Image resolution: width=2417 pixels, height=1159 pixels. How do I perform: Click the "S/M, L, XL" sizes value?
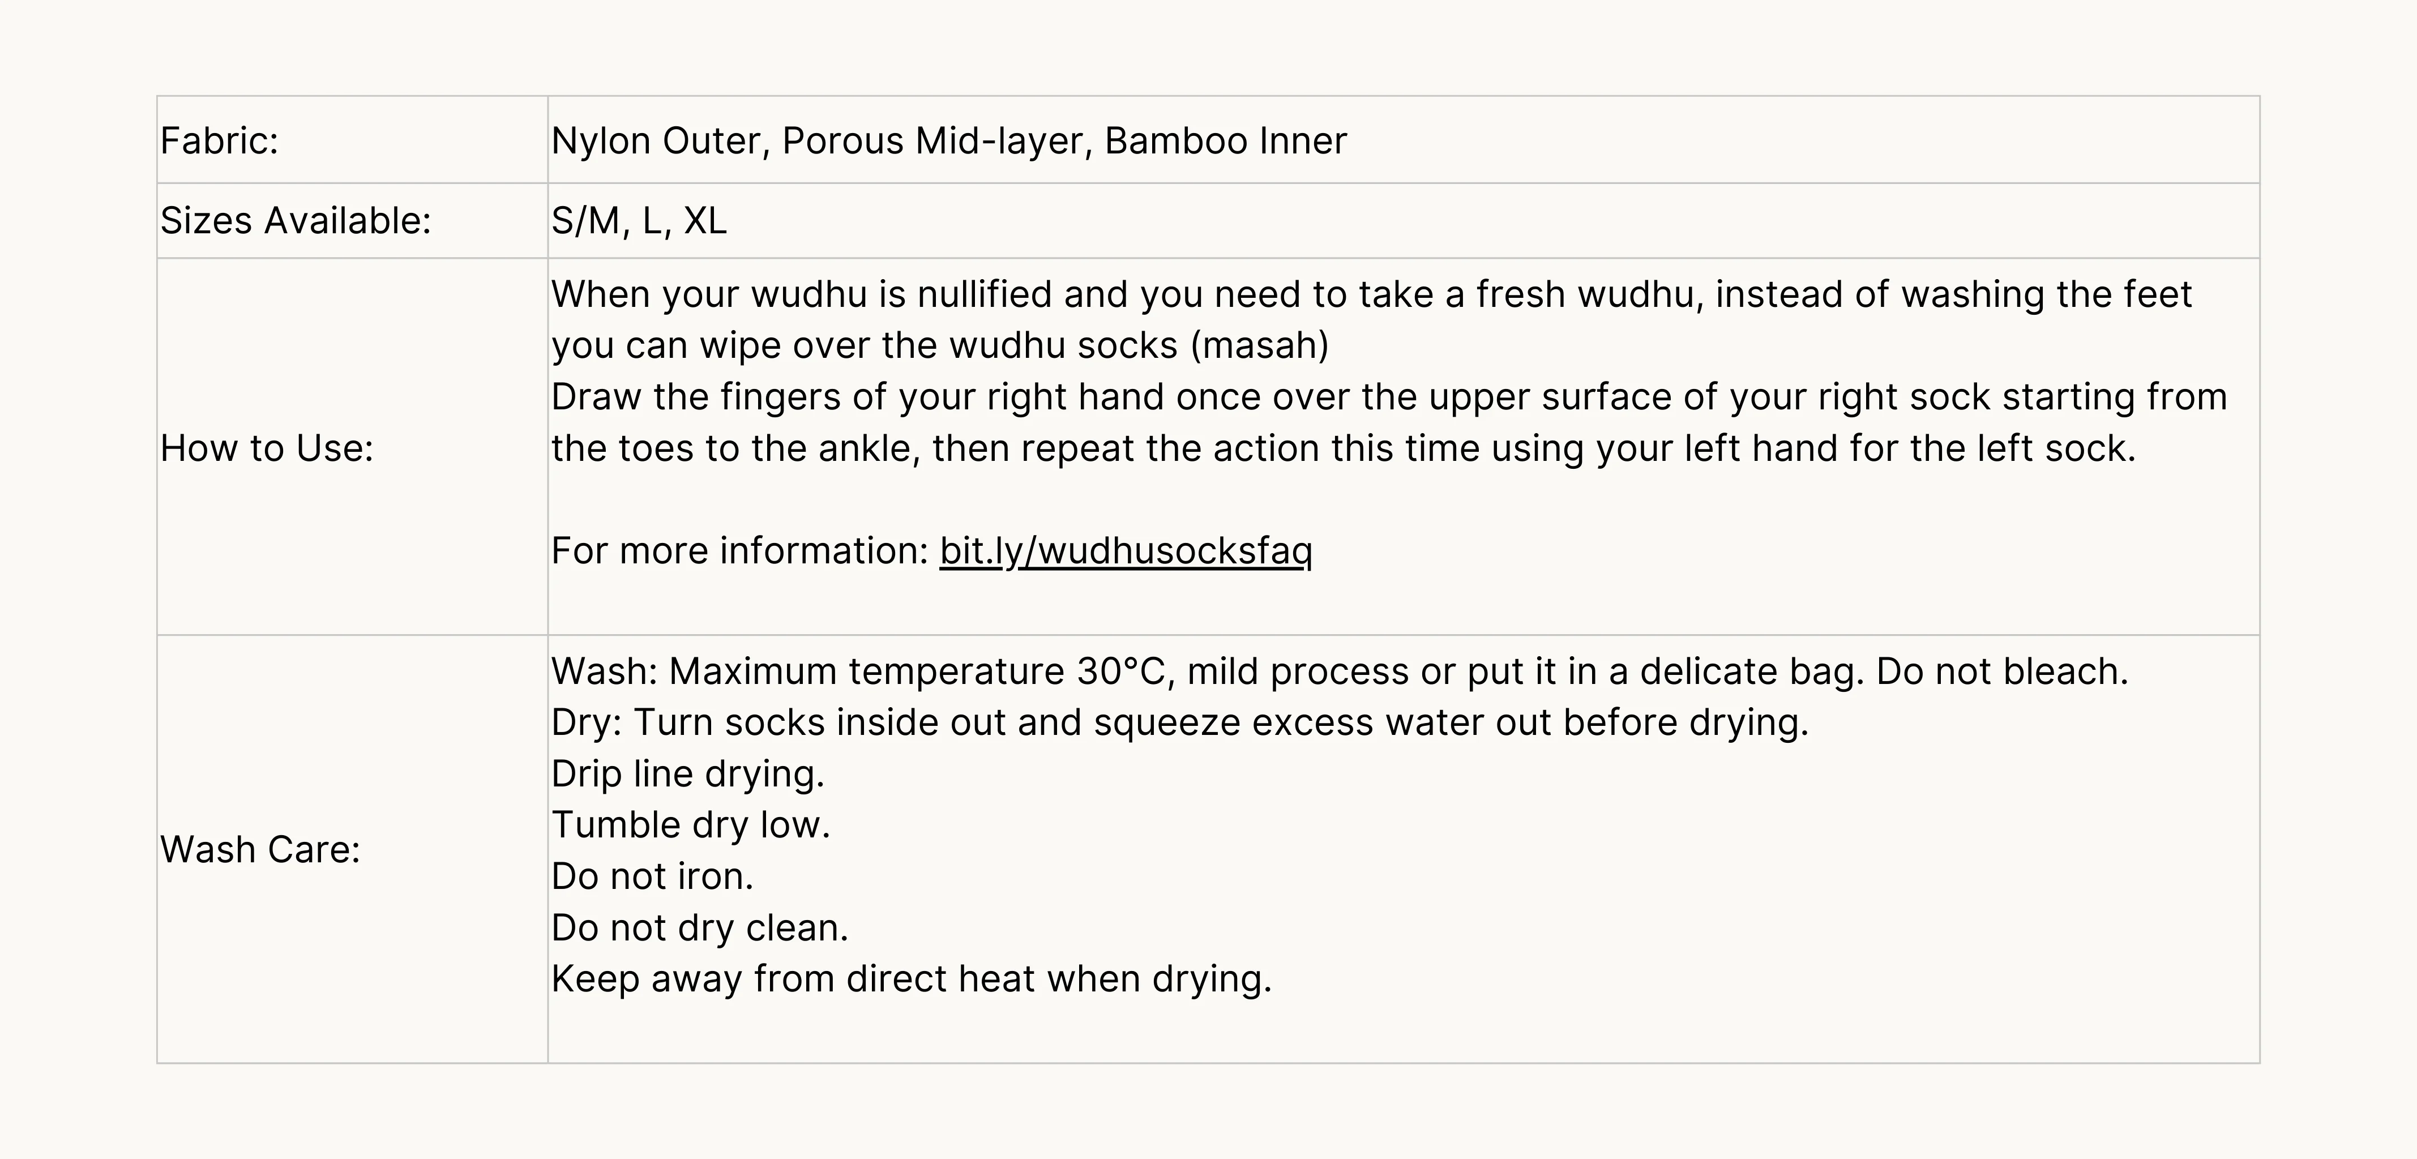coord(639,221)
